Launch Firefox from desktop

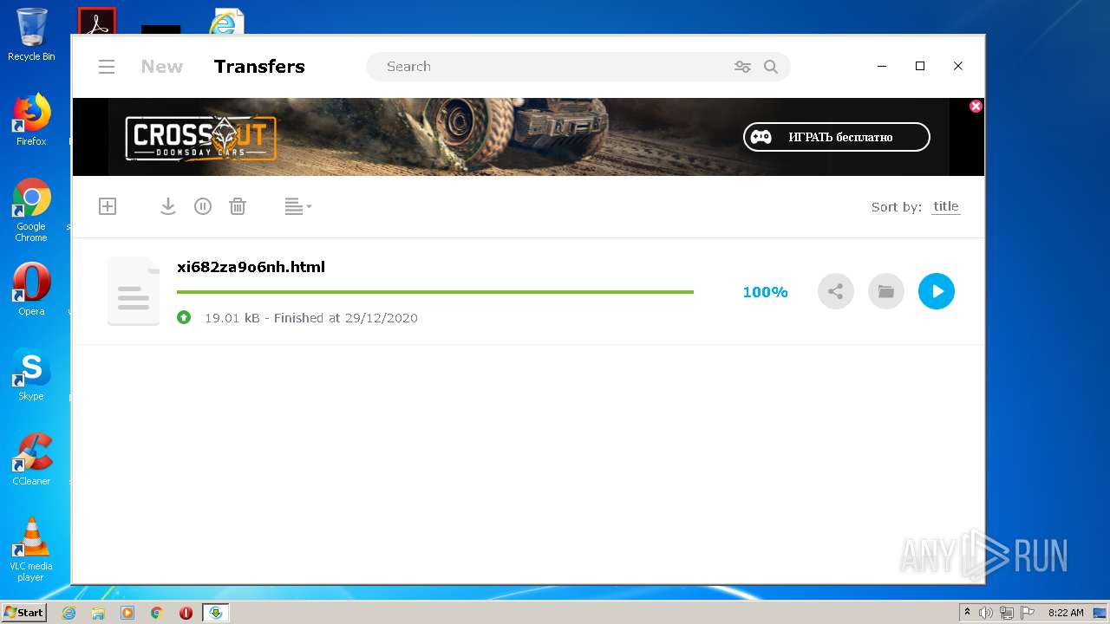tap(31, 120)
